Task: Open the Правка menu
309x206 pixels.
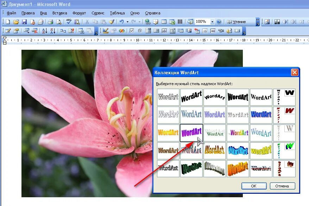Action: click(x=28, y=13)
